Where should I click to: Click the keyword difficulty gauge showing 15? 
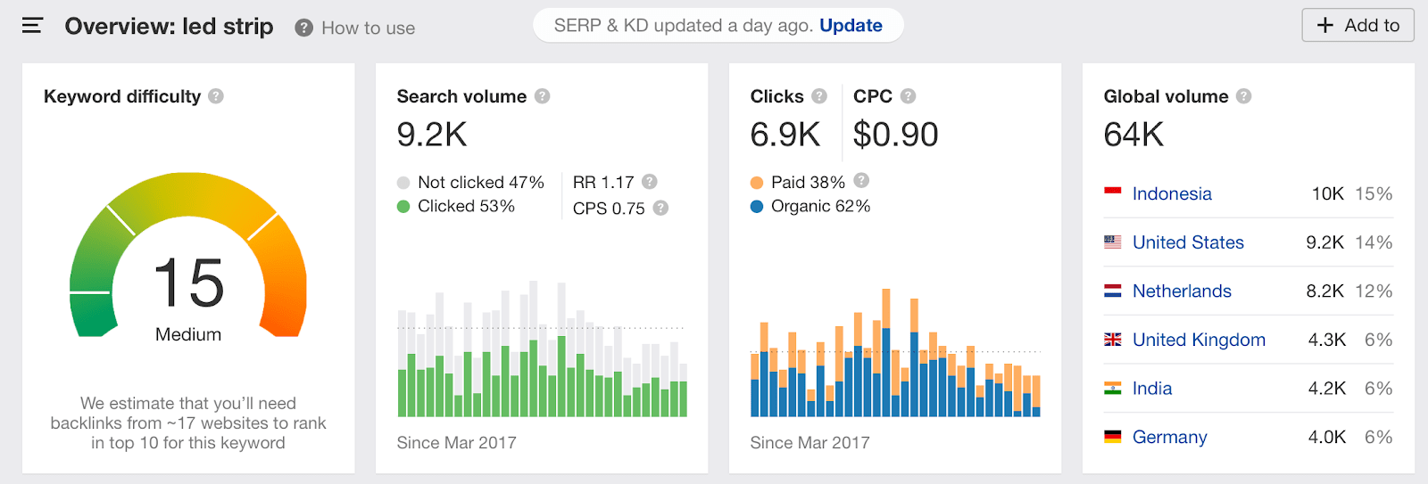[x=188, y=258]
